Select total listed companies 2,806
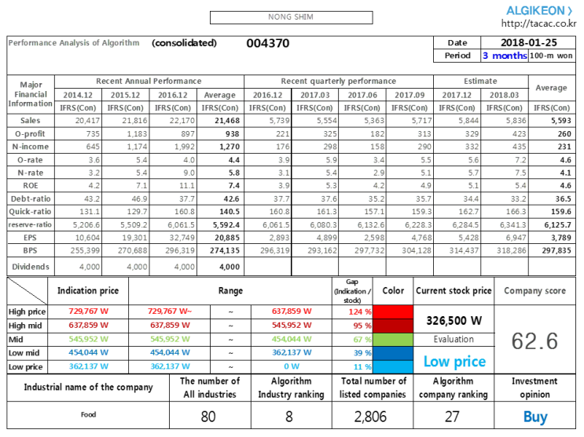This screenshot has height=437, width=584. pos(370,417)
